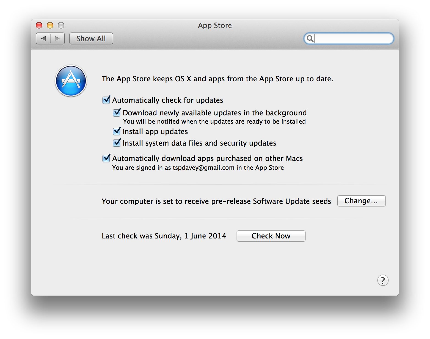Click the App Store window title
The image size is (430, 339).
[215, 26]
